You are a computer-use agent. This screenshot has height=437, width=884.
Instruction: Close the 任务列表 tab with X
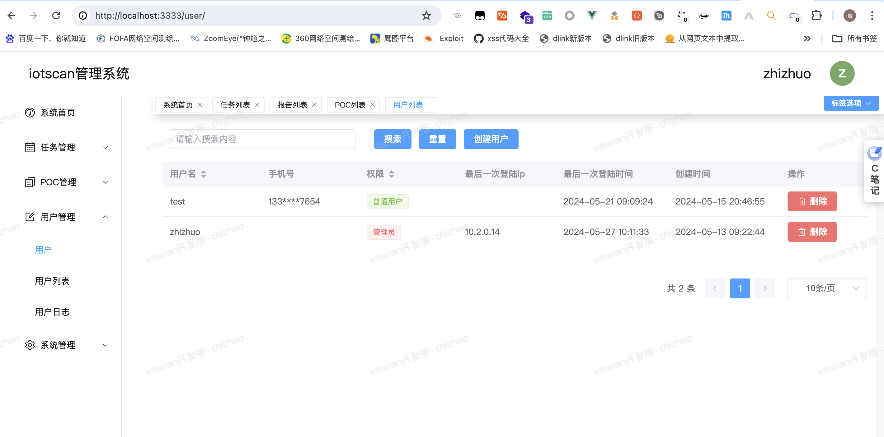257,105
